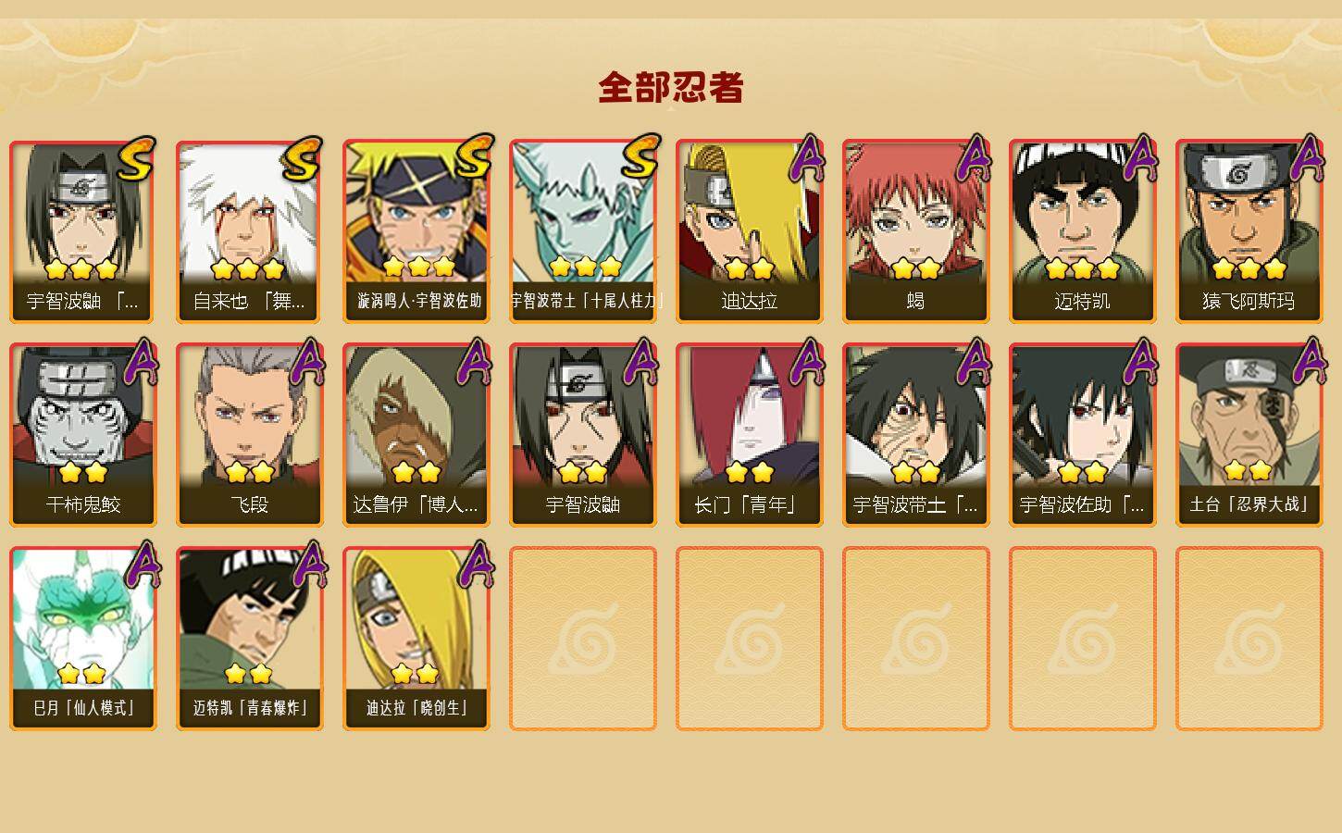Image resolution: width=1342 pixels, height=833 pixels.
Task: Open the 宇智波带土「十尾人柱力」 card
Action: (x=583, y=231)
